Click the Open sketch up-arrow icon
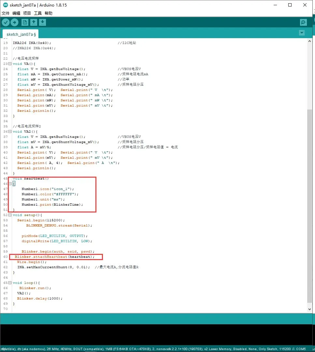315x352 pixels. point(34,22)
